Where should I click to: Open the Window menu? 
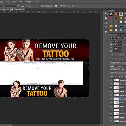(x=29, y=2)
